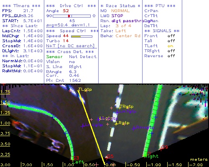The width and height of the screenshot is (209, 167).
Task: Click the '*** Cross Det. ***' header
Action: (70, 52)
